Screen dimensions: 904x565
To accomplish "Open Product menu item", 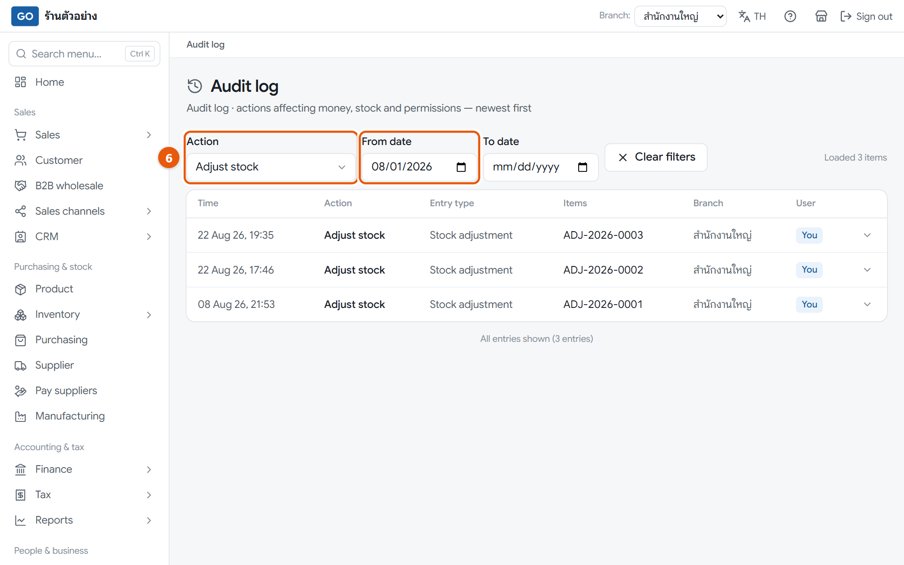I will pyautogui.click(x=84, y=289).
